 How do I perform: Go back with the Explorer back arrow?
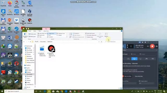(x=24, y=42)
